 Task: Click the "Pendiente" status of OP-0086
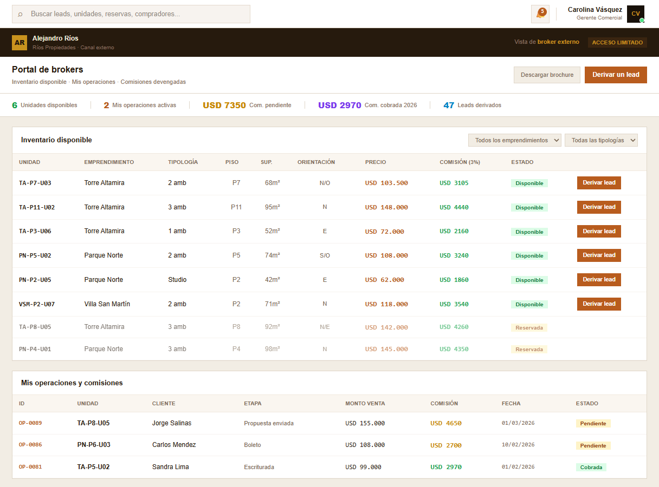pyautogui.click(x=593, y=445)
